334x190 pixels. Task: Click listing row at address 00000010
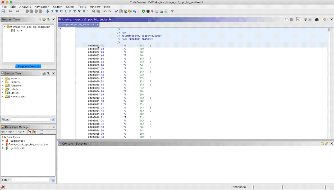[202, 98]
